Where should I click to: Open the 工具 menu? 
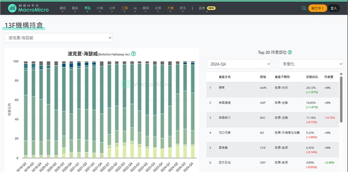pyautogui.click(x=124, y=8)
